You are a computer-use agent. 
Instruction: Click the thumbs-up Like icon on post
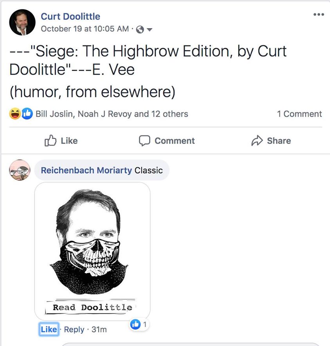(50, 141)
